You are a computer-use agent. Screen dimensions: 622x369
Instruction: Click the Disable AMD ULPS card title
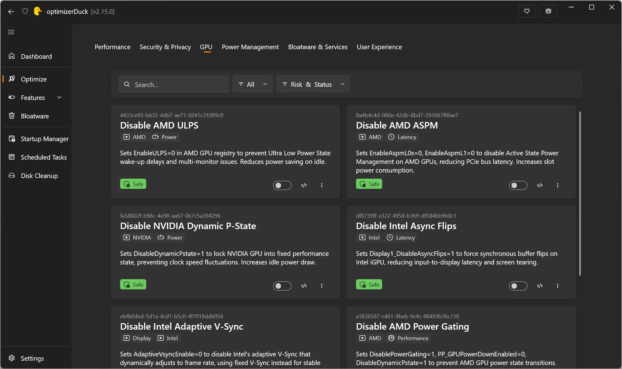click(x=159, y=125)
